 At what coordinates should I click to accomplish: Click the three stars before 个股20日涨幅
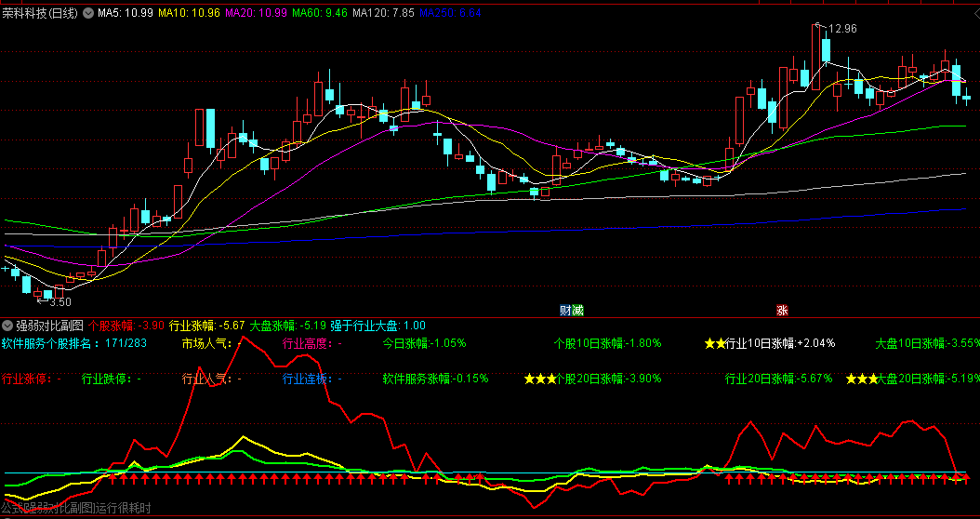[x=539, y=379]
